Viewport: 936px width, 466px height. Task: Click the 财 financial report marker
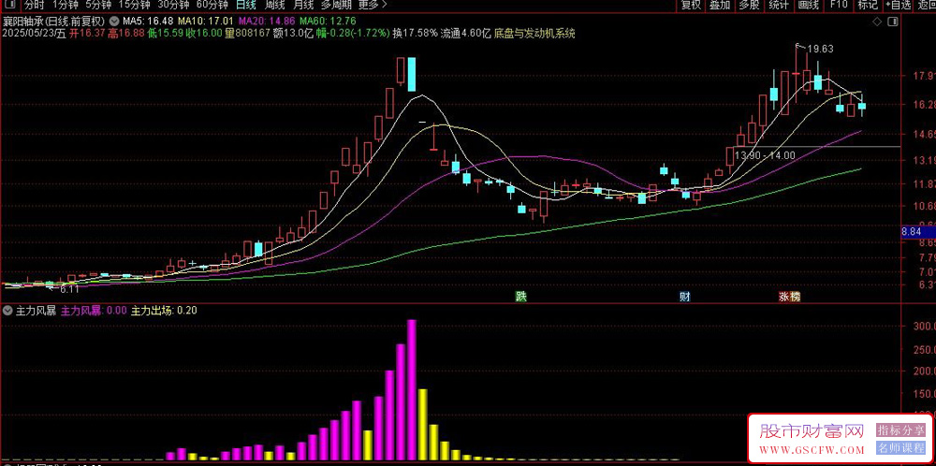tap(685, 297)
